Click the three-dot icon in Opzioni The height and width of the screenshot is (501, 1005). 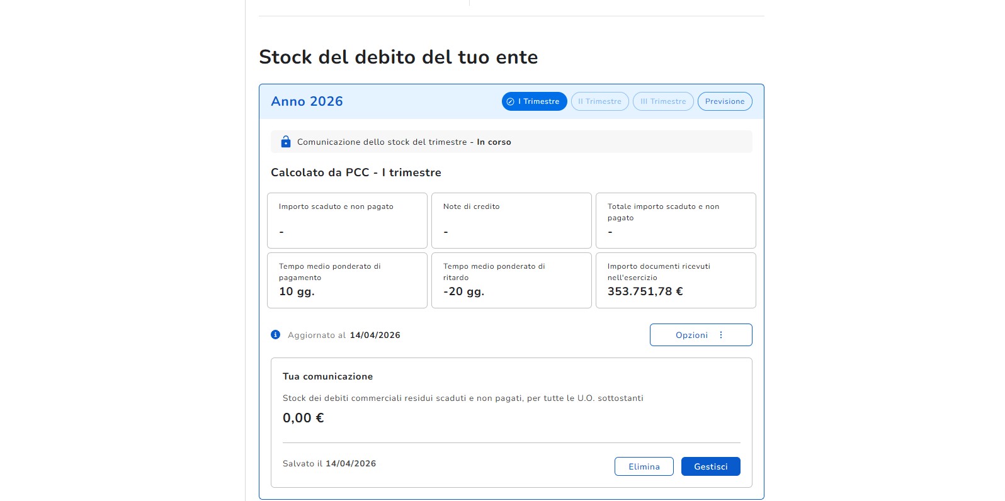pyautogui.click(x=721, y=335)
